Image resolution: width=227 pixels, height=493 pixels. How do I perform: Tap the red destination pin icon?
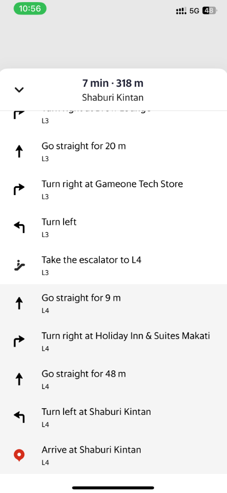click(x=19, y=455)
